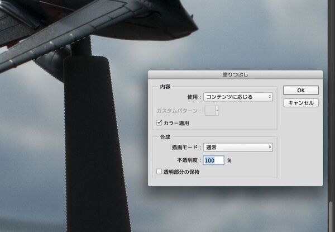Click the 塗りつぶし dialog title bar
This screenshot has height=232, width=335.
pos(235,74)
